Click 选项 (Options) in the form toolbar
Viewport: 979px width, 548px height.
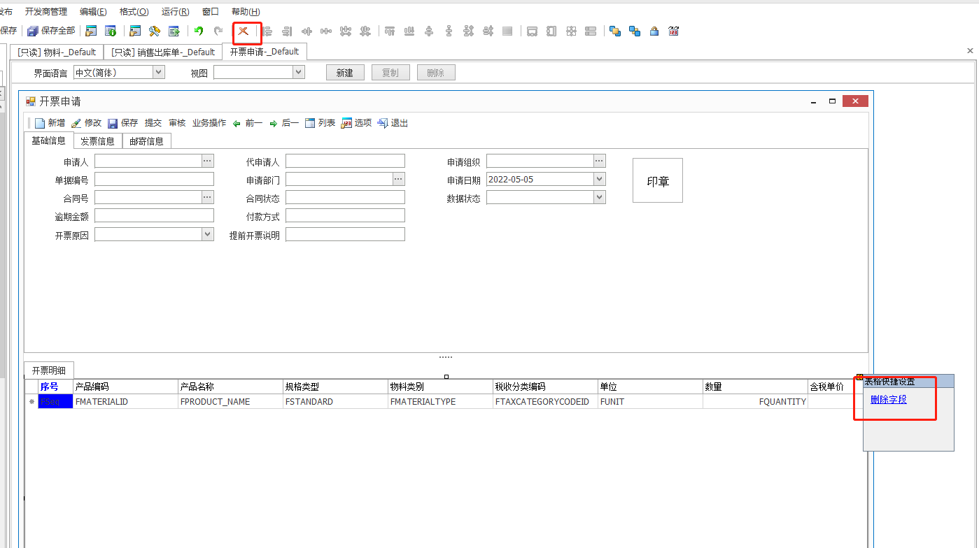356,123
